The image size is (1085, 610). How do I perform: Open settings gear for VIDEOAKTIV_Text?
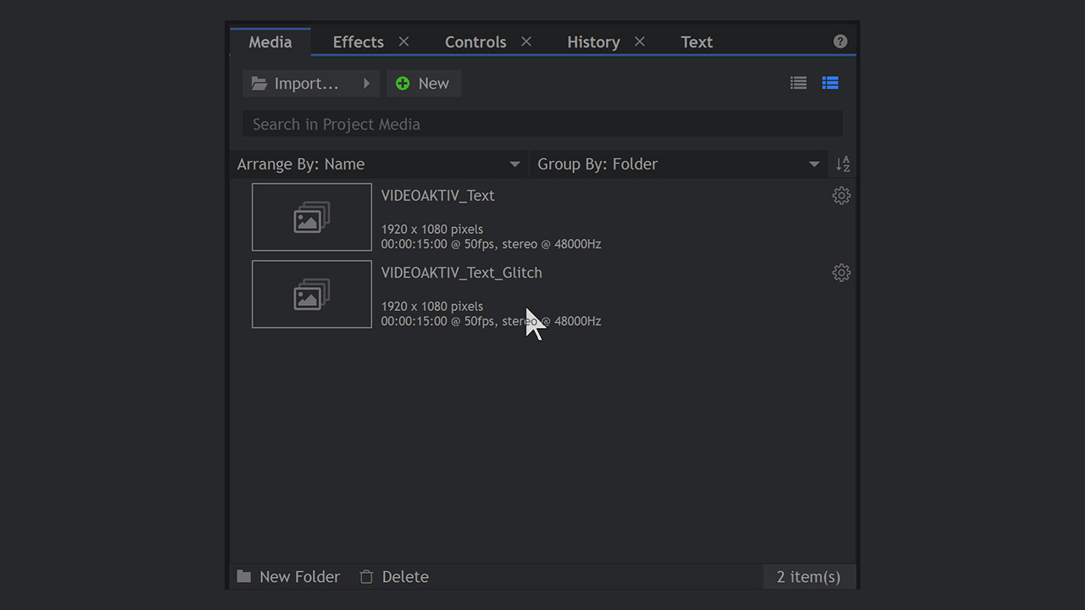[841, 196]
